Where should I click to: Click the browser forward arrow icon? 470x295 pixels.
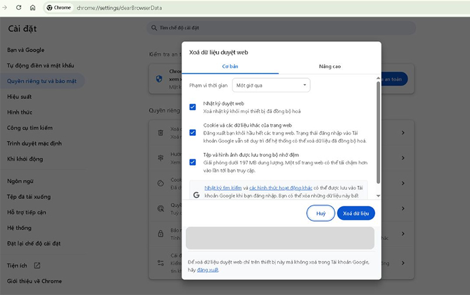click(x=5, y=8)
